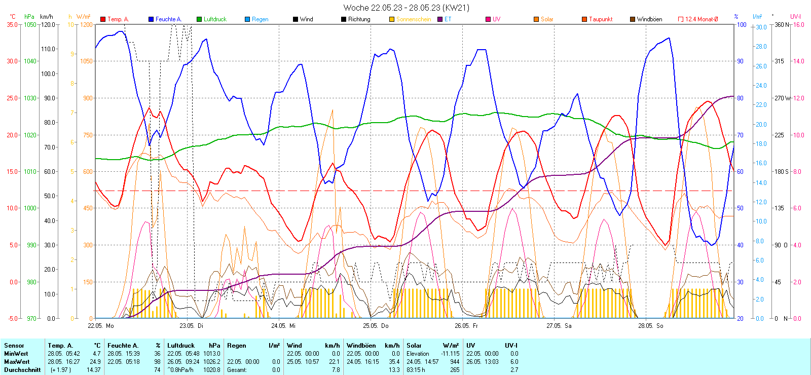Select the yellow Sonnenschein legend marker
Viewport: 811px width, 375px height.
point(392,19)
